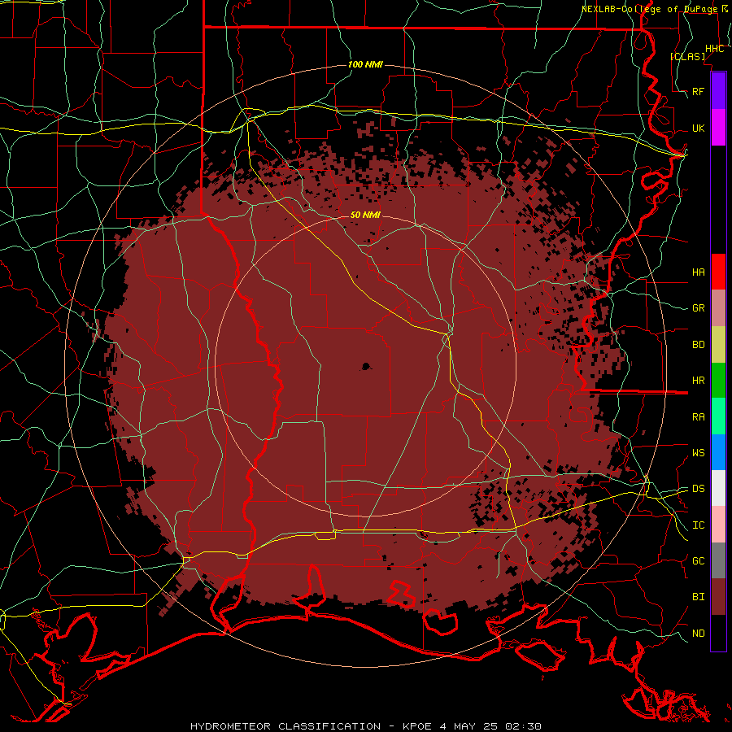Click the magenta UK legend swatch
The height and width of the screenshot is (732, 732).
pyautogui.click(x=718, y=128)
